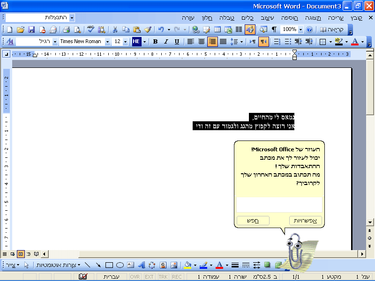The width and height of the screenshot is (375, 281).
Task: Click the text input field in assistant balloon
Action: pyautogui.click(x=279, y=205)
